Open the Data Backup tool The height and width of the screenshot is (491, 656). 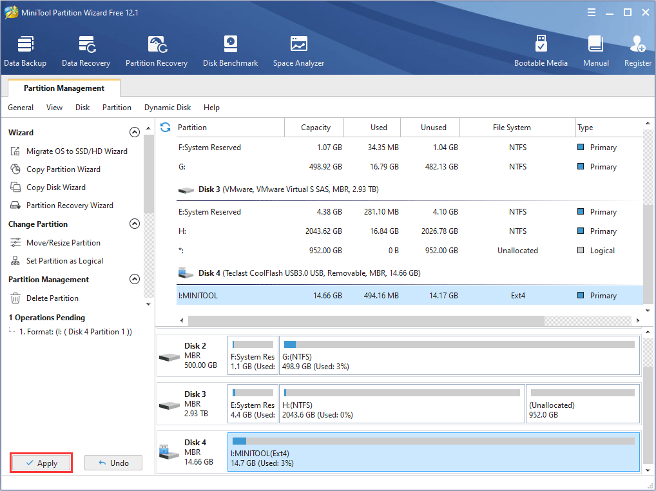click(25, 50)
